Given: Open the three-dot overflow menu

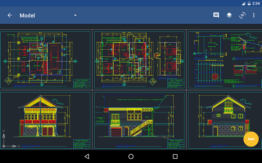Looking at the screenshot, I should pyautogui.click(x=253, y=15).
